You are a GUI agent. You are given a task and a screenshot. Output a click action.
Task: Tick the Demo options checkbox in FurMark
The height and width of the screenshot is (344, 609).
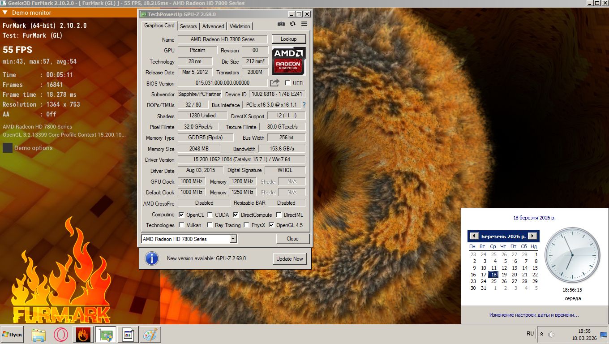[8, 148]
